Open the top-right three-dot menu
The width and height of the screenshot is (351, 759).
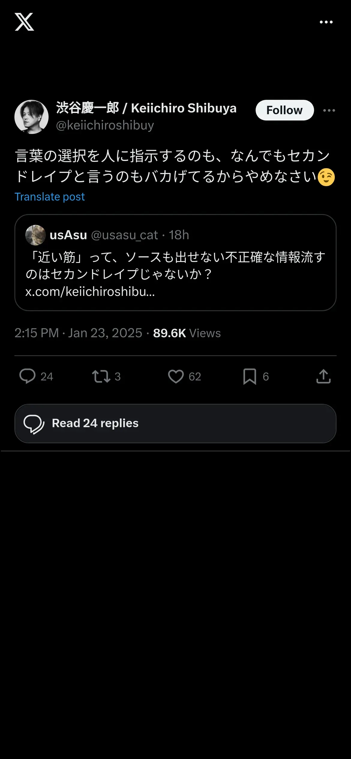326,22
